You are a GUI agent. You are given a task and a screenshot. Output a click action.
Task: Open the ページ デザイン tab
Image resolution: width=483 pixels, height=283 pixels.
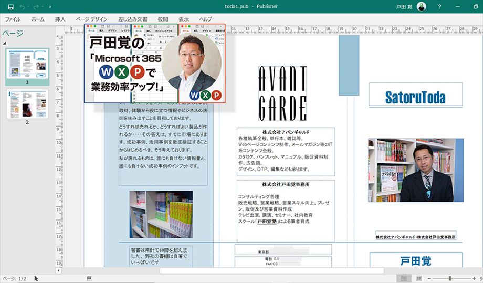click(91, 19)
